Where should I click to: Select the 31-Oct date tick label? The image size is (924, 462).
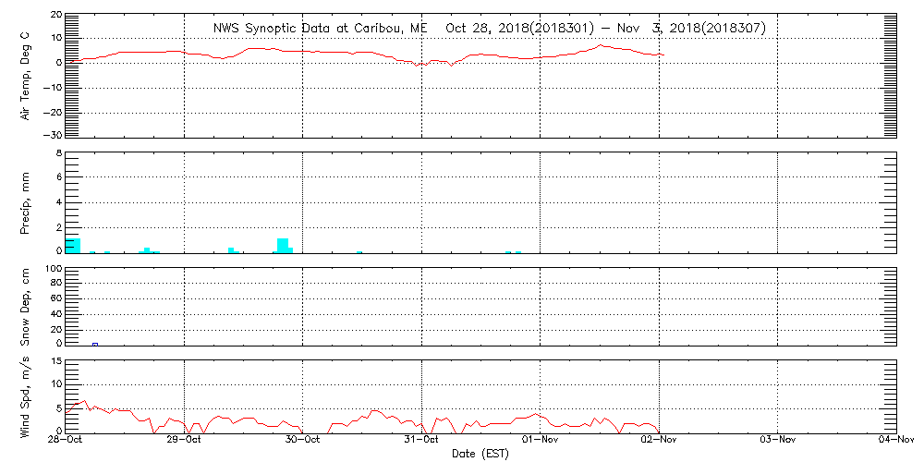pyautogui.click(x=422, y=441)
